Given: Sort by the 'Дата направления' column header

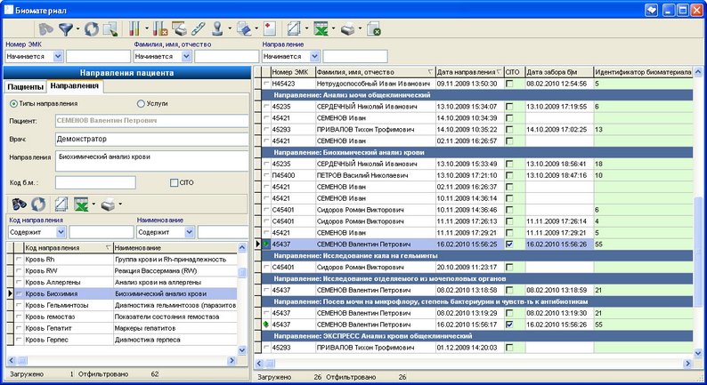Looking at the screenshot, I should point(469,72).
